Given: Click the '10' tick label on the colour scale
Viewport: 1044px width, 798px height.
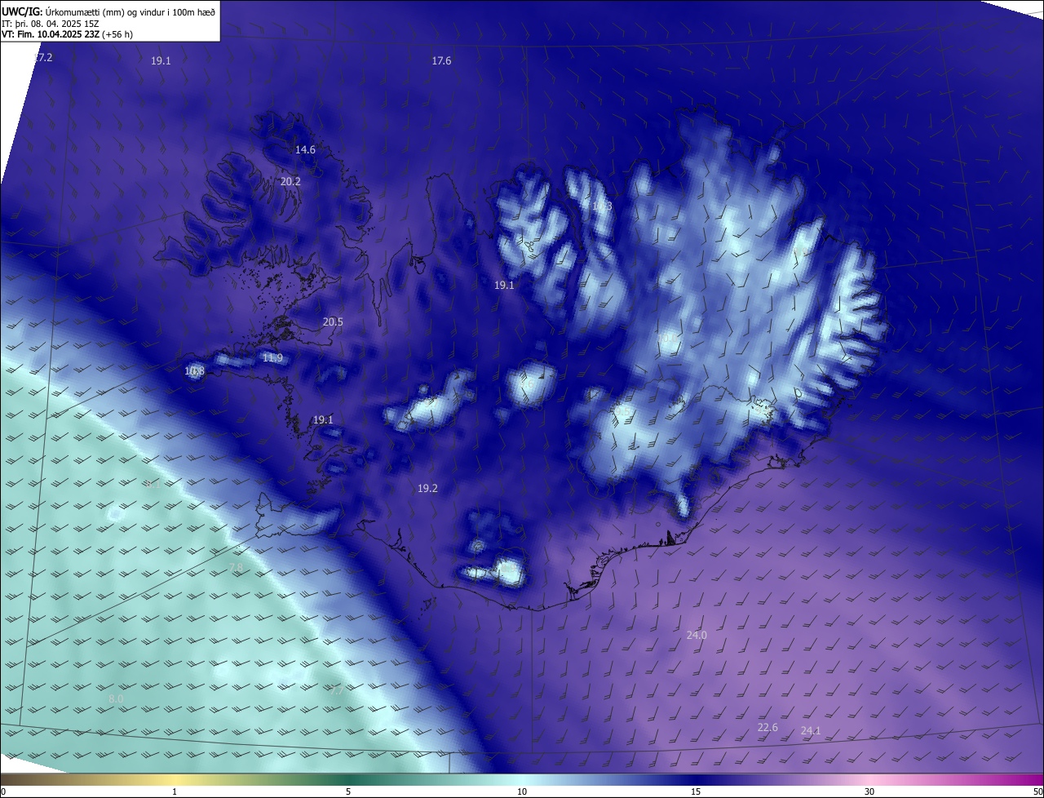Looking at the screenshot, I should [x=522, y=792].
